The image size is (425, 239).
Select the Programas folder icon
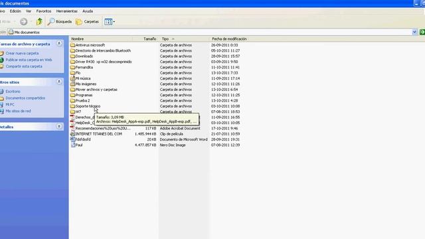tap(72, 95)
